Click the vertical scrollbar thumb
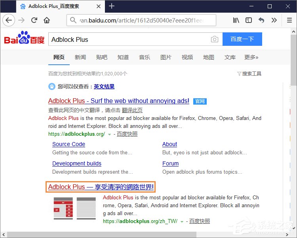Screen dimensions: 297x238 click(x=293, y=60)
